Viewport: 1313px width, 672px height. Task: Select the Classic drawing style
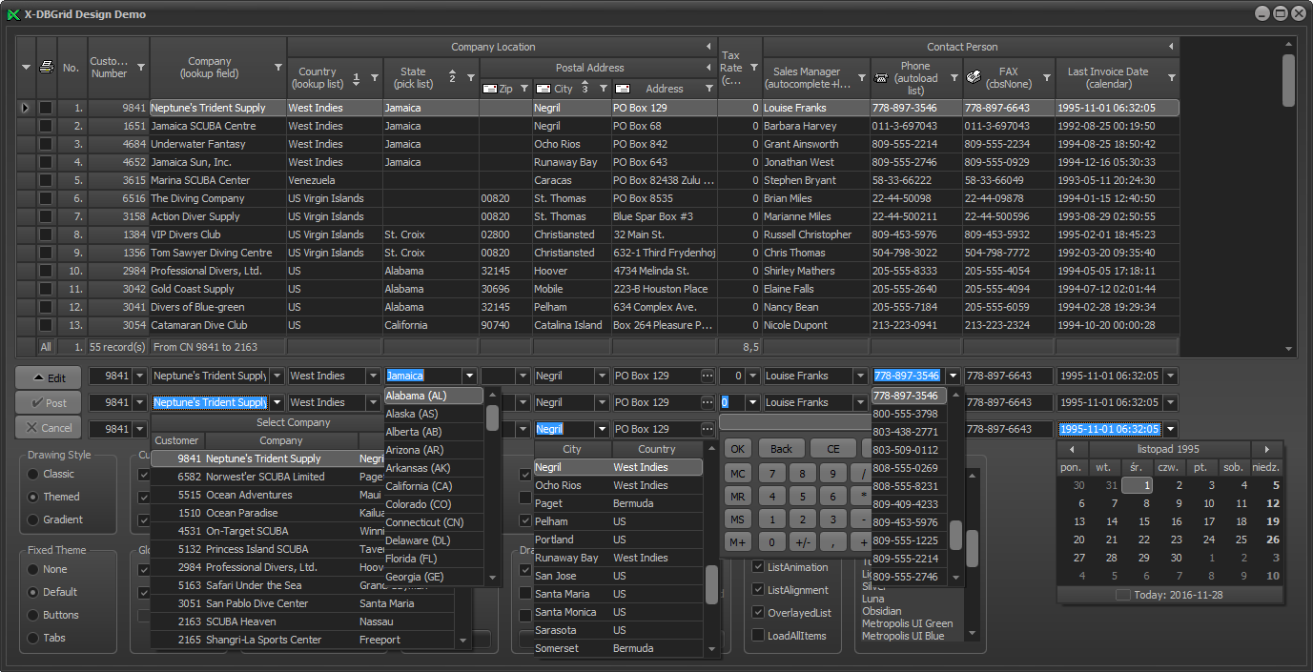click(x=34, y=474)
